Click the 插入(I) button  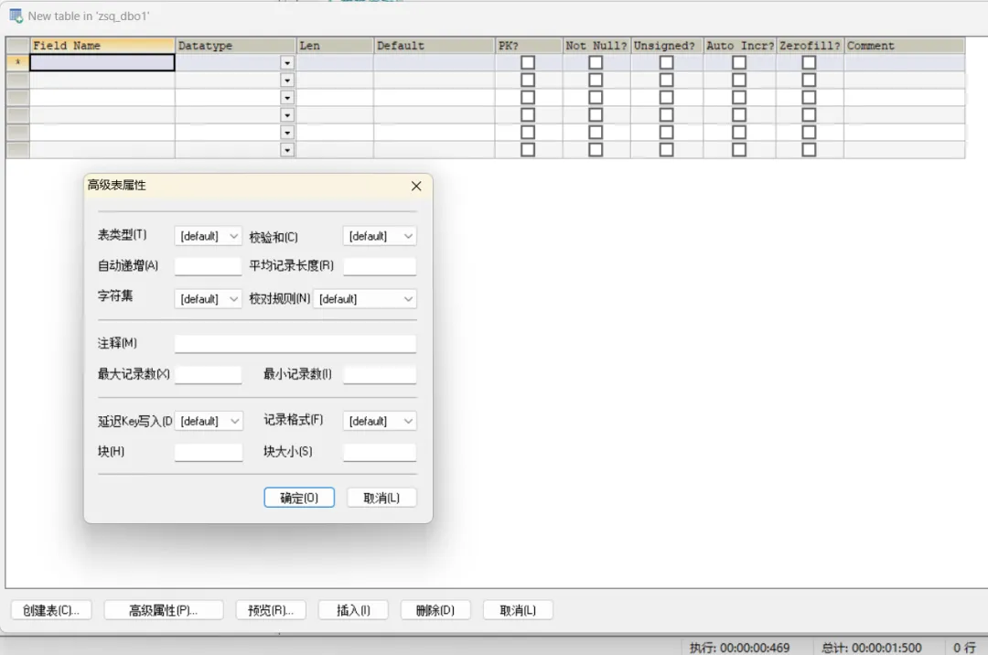[353, 609]
